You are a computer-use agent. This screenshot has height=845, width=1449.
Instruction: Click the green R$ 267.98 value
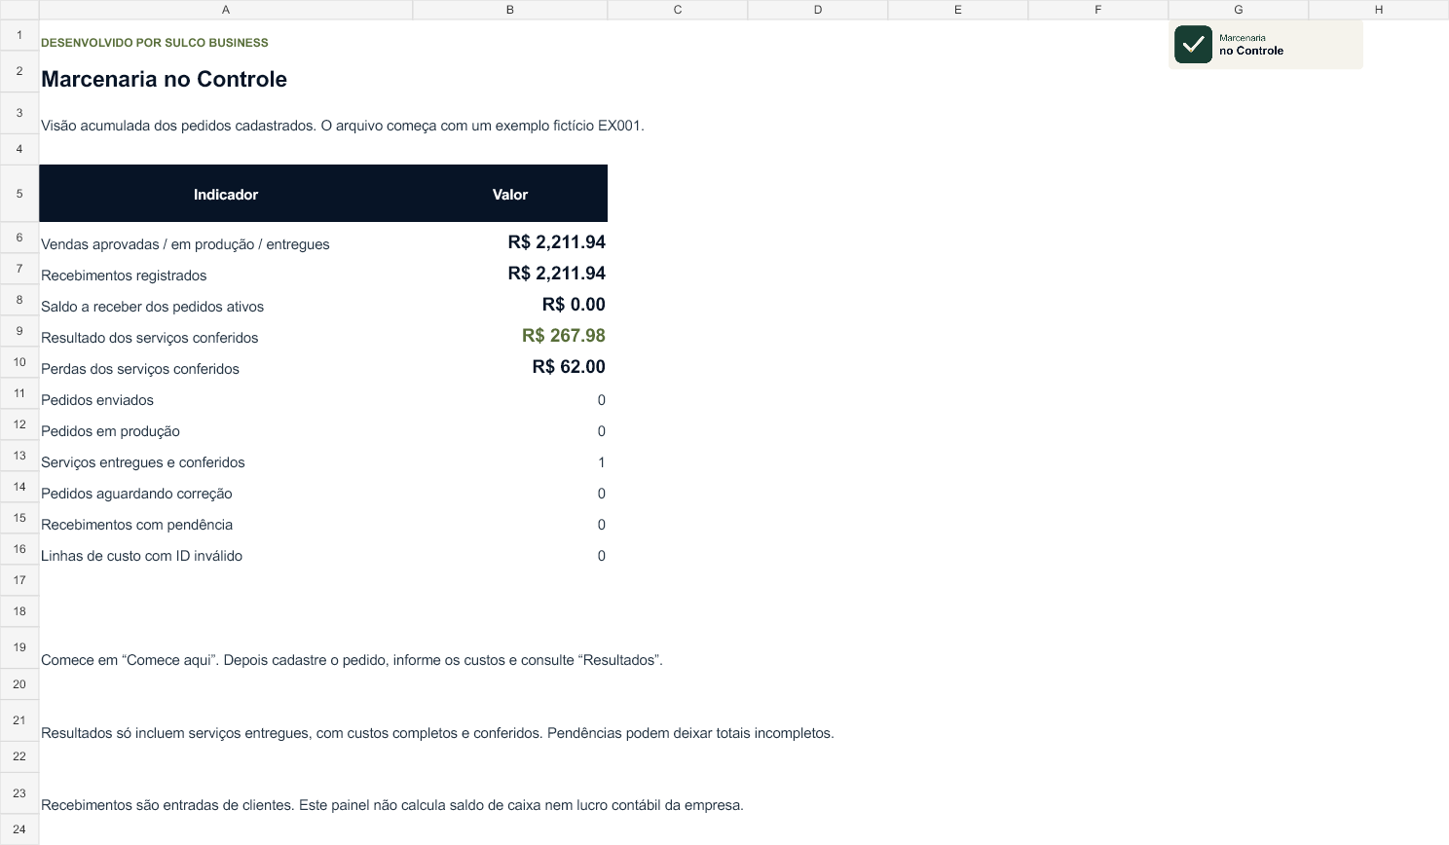[564, 336]
